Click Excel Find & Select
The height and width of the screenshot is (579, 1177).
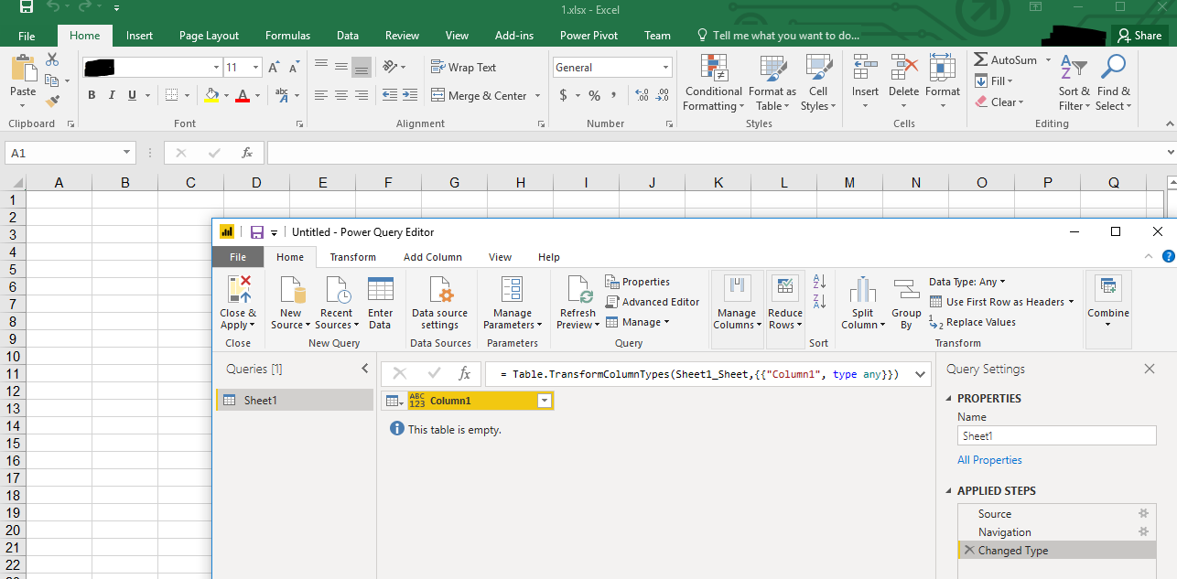(x=1114, y=82)
